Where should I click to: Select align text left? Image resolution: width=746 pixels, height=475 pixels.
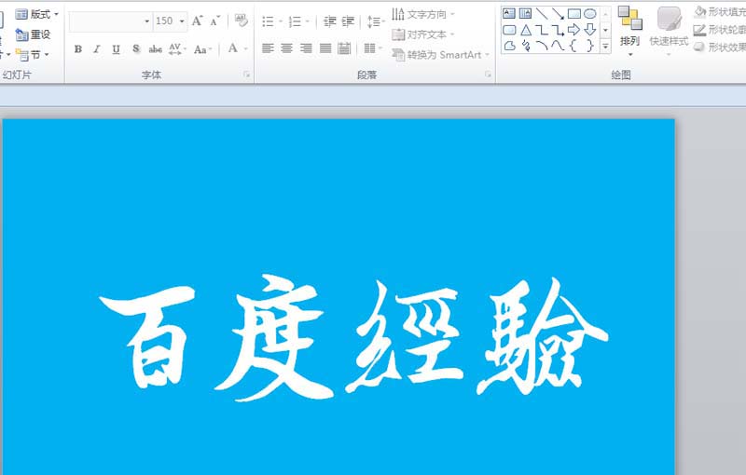(x=268, y=48)
